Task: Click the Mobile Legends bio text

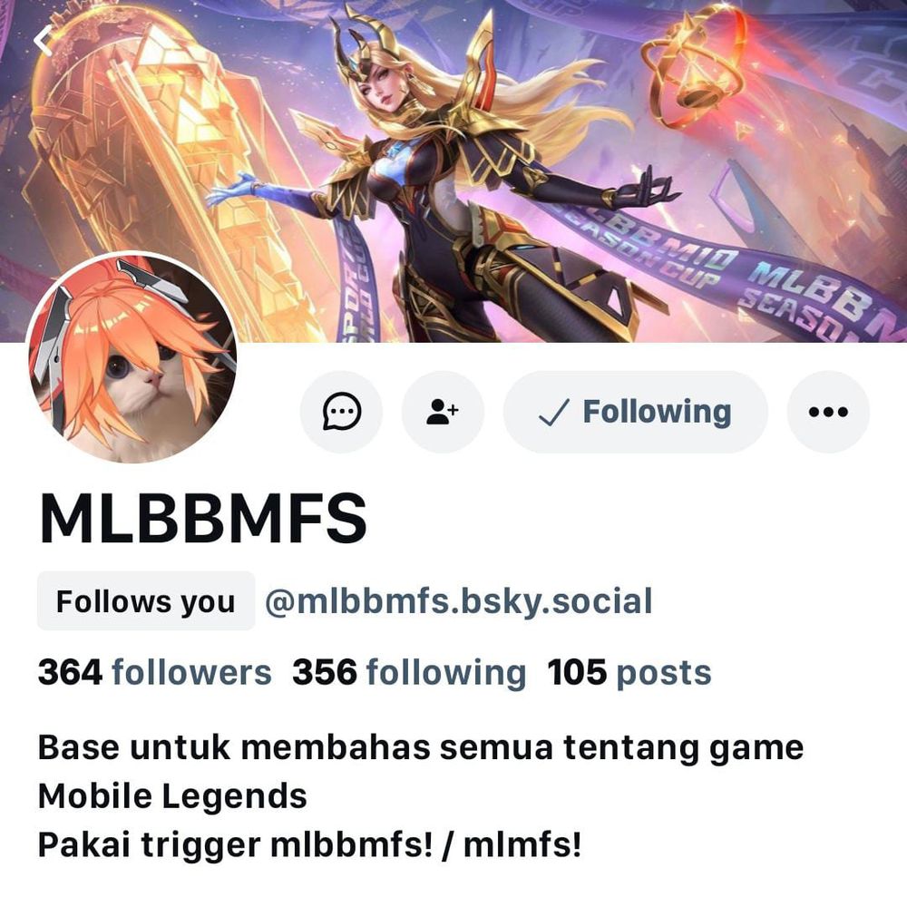Action: [172, 795]
